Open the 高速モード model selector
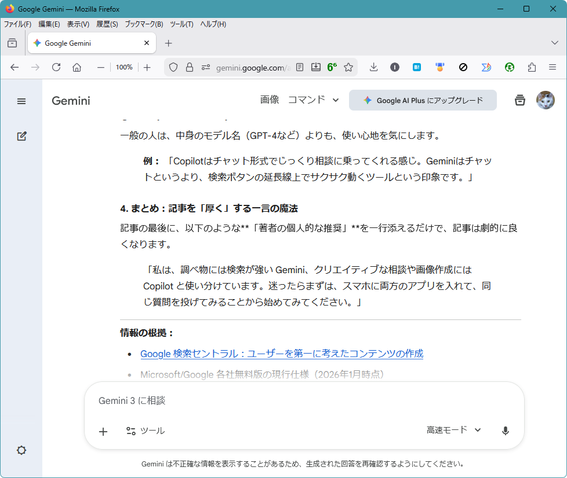 pyautogui.click(x=453, y=430)
